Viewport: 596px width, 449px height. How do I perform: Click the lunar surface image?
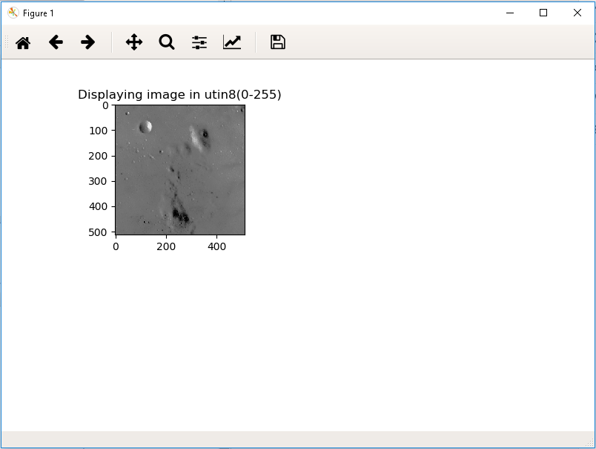coord(179,169)
